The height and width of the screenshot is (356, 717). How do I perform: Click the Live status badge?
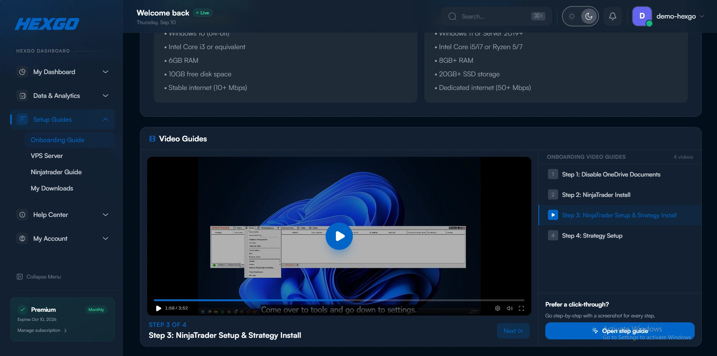pos(203,13)
